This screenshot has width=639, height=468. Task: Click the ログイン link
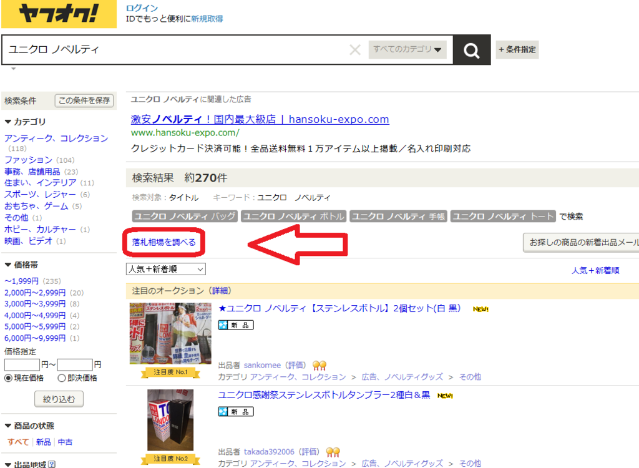[142, 7]
